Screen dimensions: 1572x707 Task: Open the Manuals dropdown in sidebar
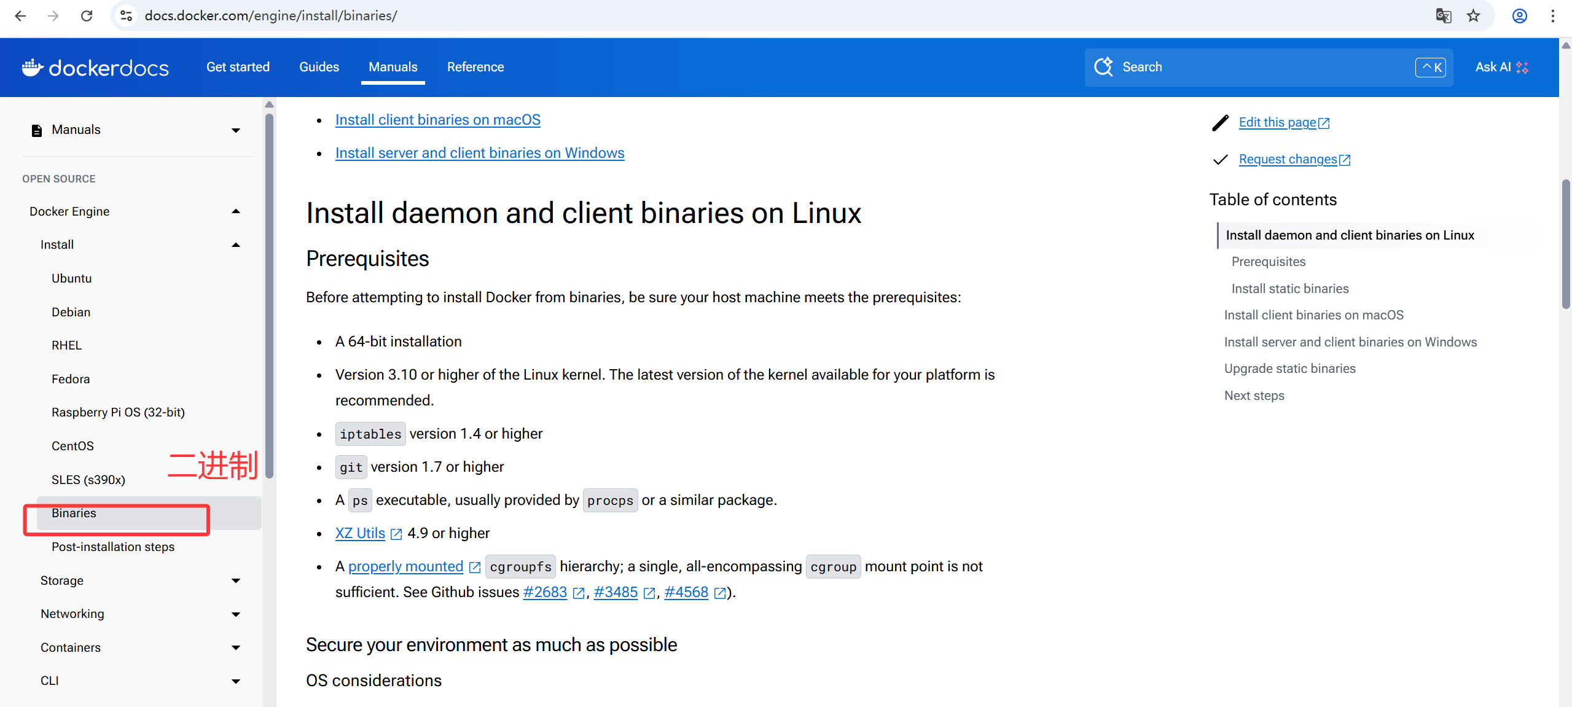click(x=235, y=130)
